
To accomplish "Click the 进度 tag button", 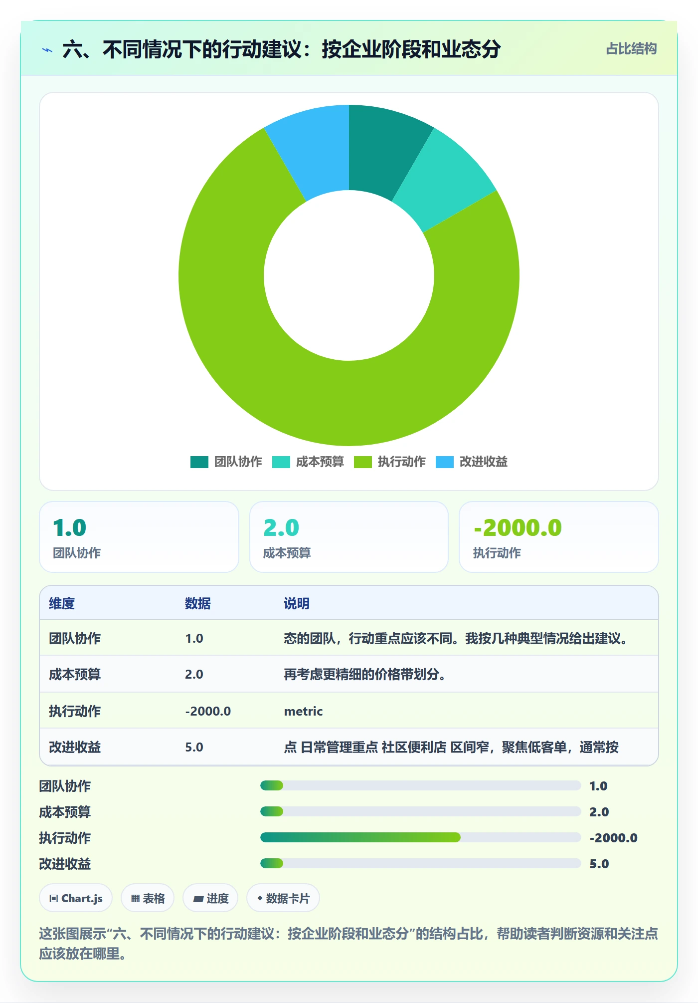I will [210, 898].
